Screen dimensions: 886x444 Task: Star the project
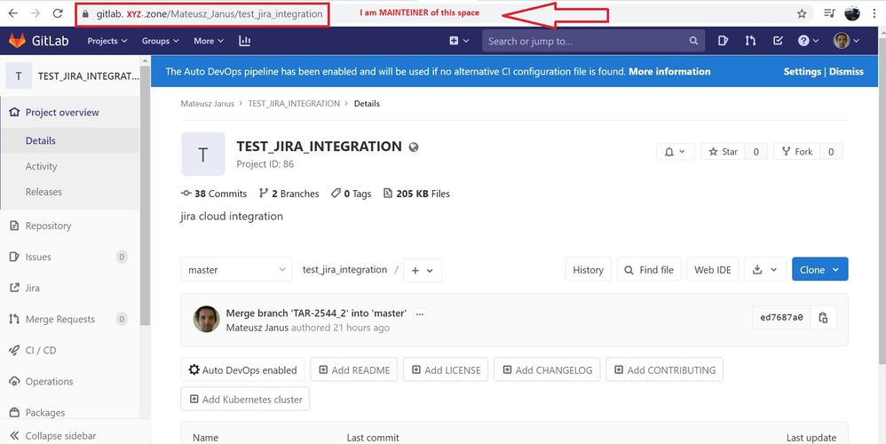pyautogui.click(x=723, y=151)
